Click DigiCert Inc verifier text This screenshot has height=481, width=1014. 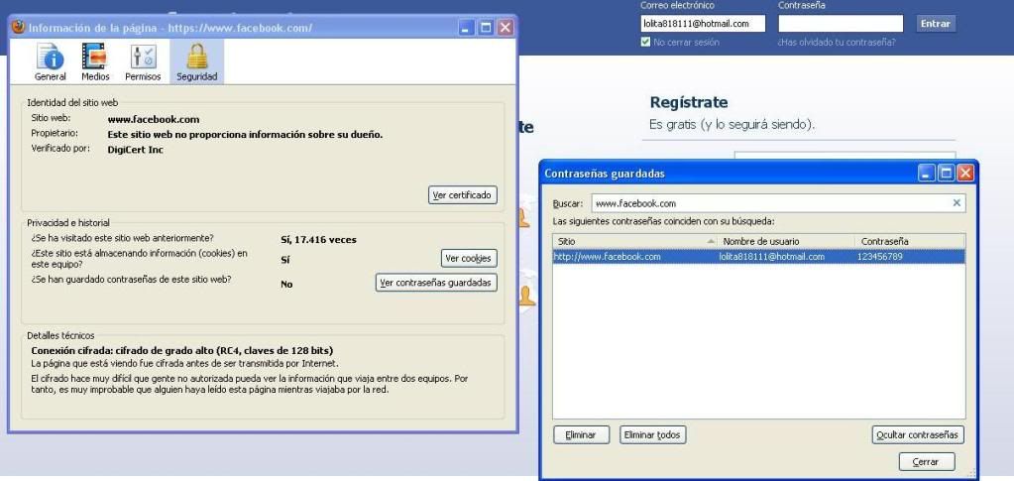[x=135, y=150]
